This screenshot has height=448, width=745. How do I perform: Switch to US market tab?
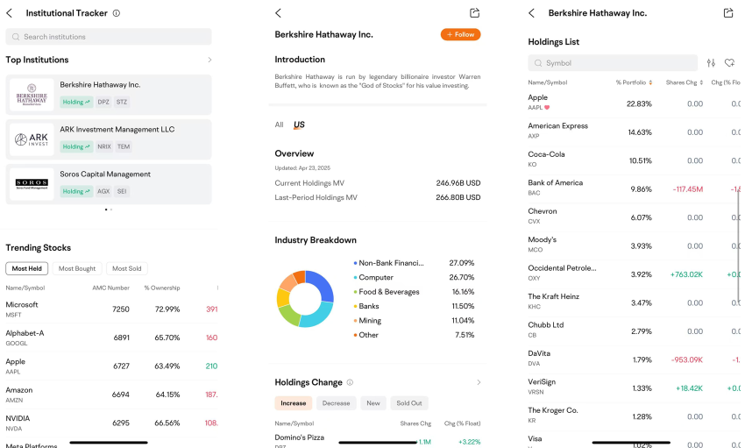(x=299, y=125)
